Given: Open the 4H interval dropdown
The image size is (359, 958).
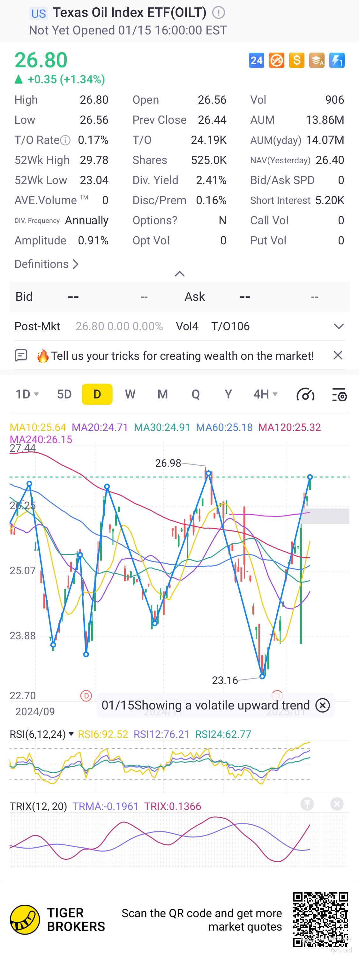Looking at the screenshot, I should point(265,394).
